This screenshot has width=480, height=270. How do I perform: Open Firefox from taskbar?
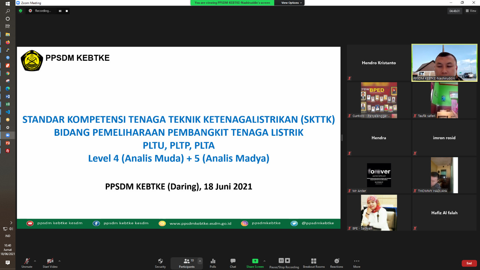(x=7, y=42)
